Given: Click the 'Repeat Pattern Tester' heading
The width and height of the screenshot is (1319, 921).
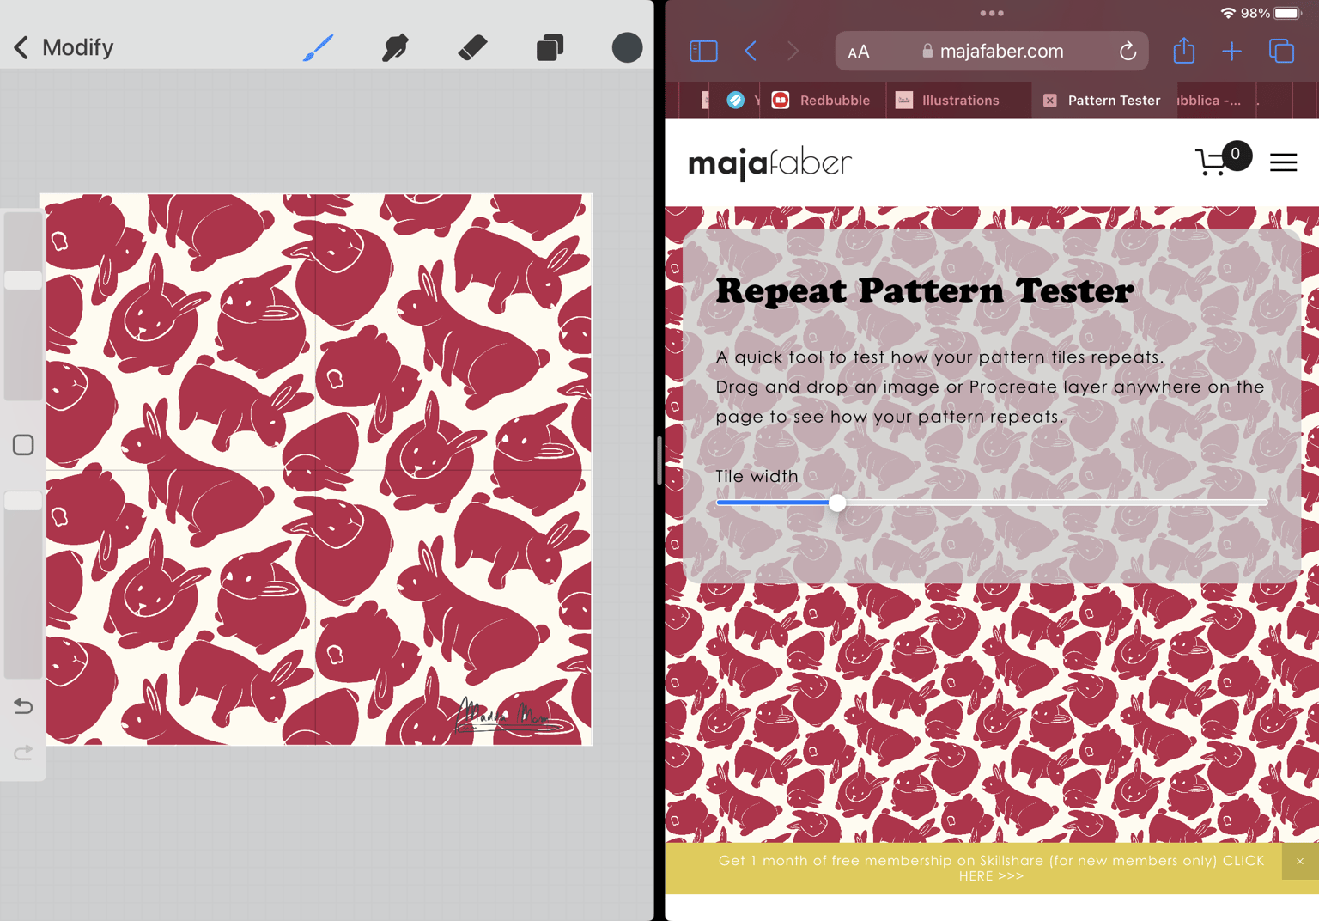Looking at the screenshot, I should pyautogui.click(x=924, y=291).
